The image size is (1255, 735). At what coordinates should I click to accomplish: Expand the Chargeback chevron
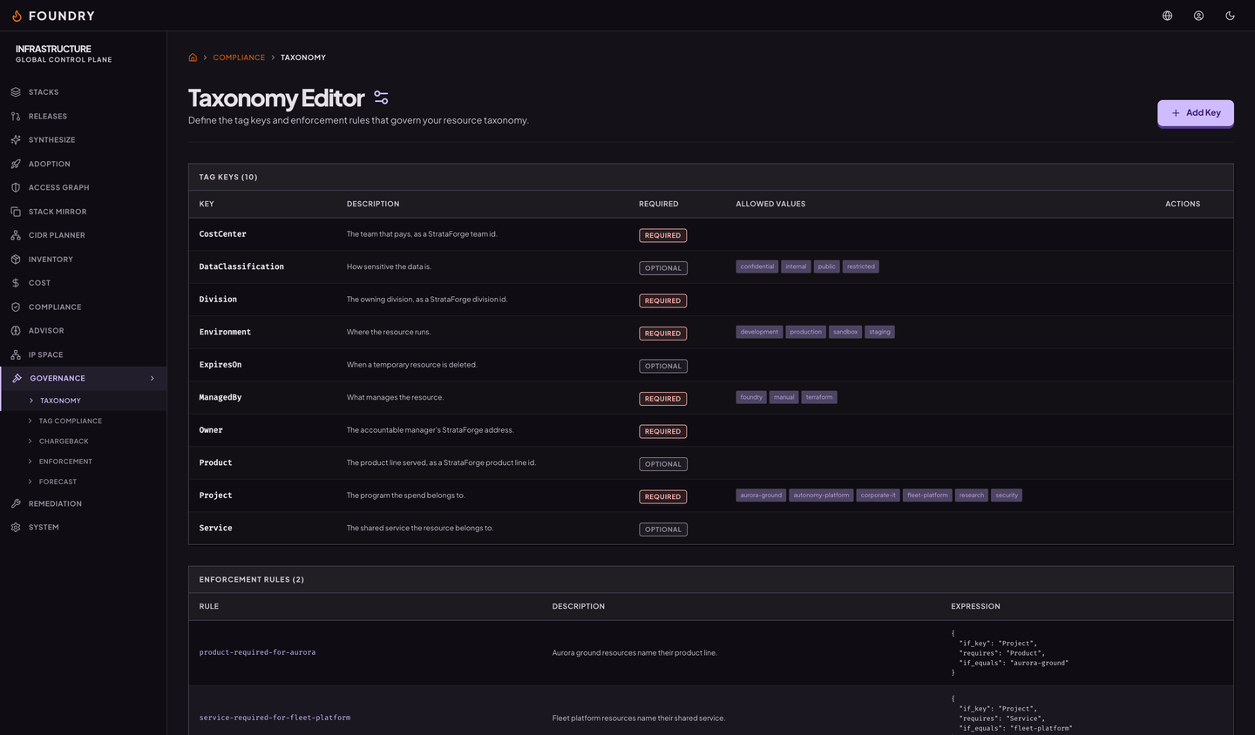point(31,442)
